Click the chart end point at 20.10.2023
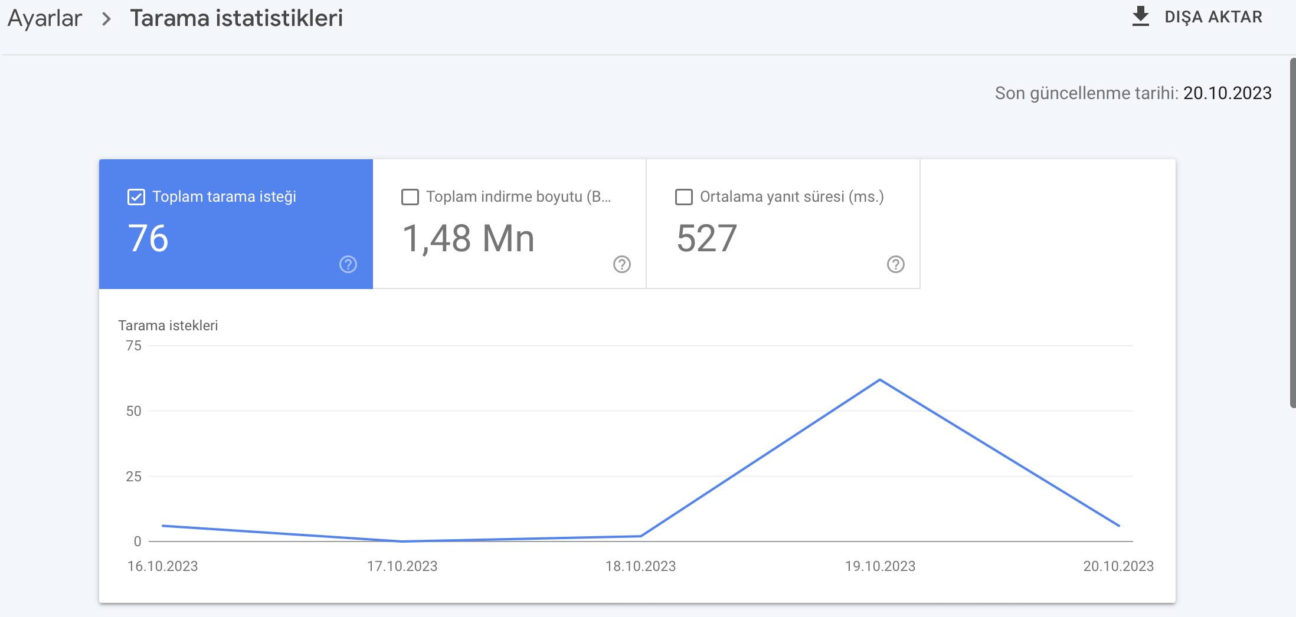 pos(1119,526)
